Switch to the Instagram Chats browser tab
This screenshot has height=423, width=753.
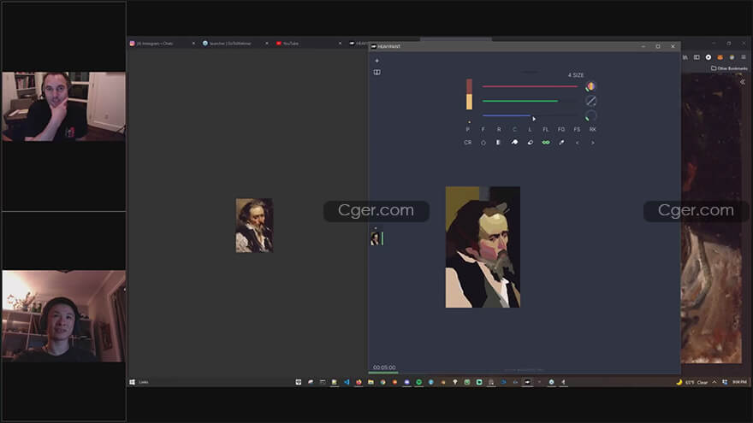coord(163,44)
